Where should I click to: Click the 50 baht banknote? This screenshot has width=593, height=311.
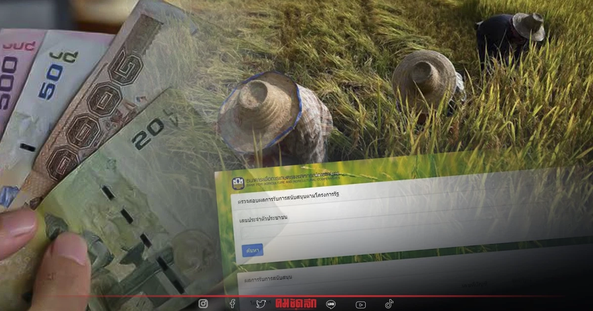click(x=54, y=99)
